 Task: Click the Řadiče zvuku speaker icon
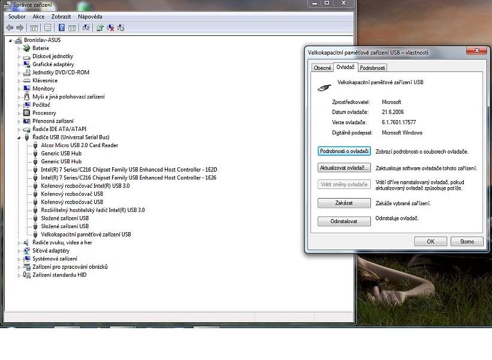point(27,242)
